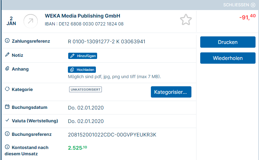Click SCHLIESSEN text label
This screenshot has width=259, height=160.
(x=236, y=5)
